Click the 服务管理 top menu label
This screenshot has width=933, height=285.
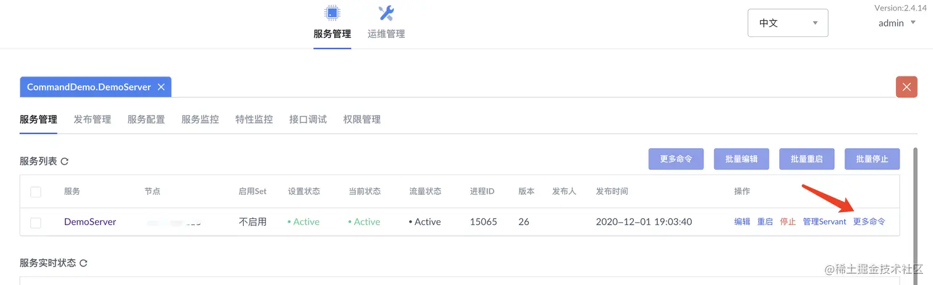(332, 34)
